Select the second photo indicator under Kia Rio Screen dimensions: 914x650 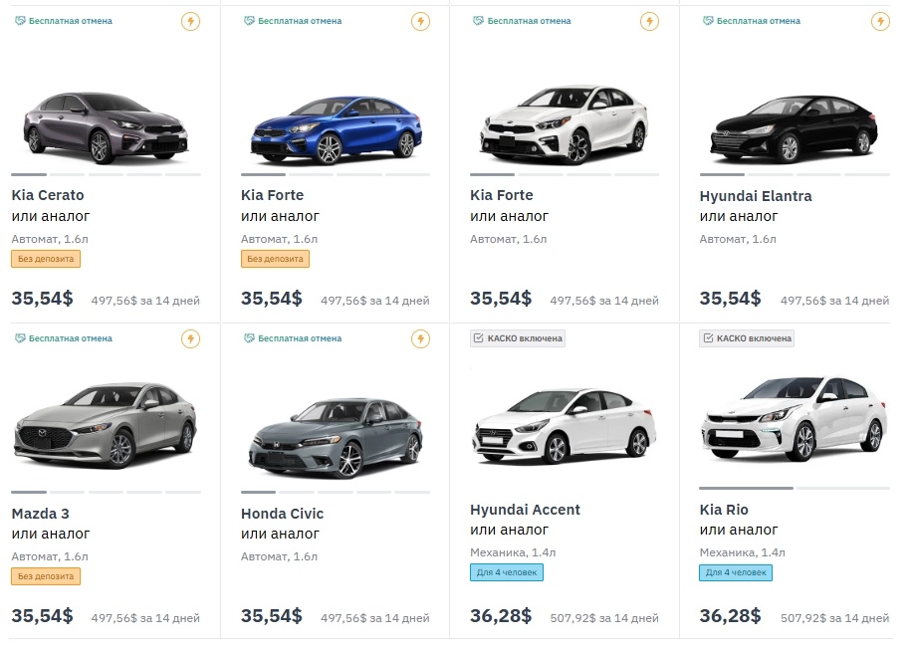coord(842,489)
